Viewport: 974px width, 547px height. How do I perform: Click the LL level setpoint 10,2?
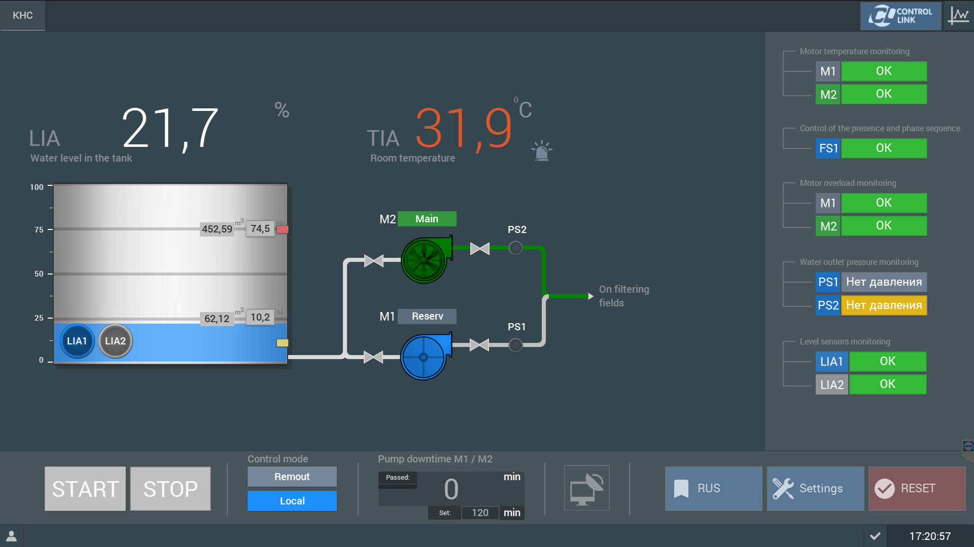tap(260, 318)
